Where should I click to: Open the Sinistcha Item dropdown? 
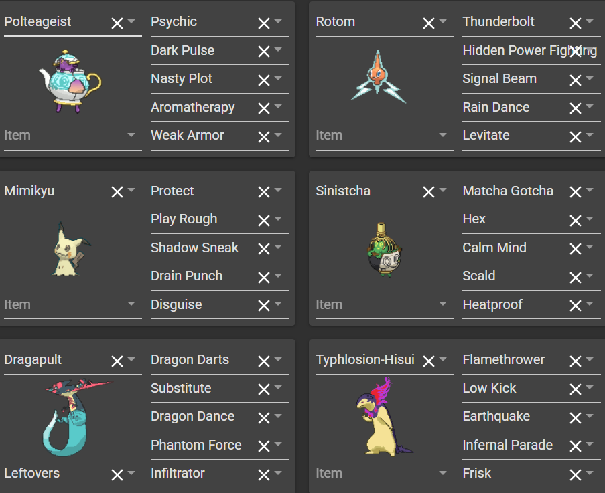385,305
